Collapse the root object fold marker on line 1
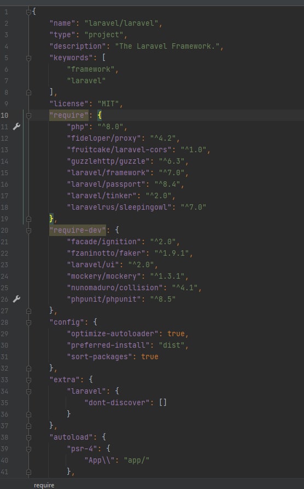The image size is (304, 489). (28, 12)
